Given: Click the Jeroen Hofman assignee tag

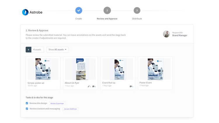Looking at the screenshot, I should pos(70,109).
